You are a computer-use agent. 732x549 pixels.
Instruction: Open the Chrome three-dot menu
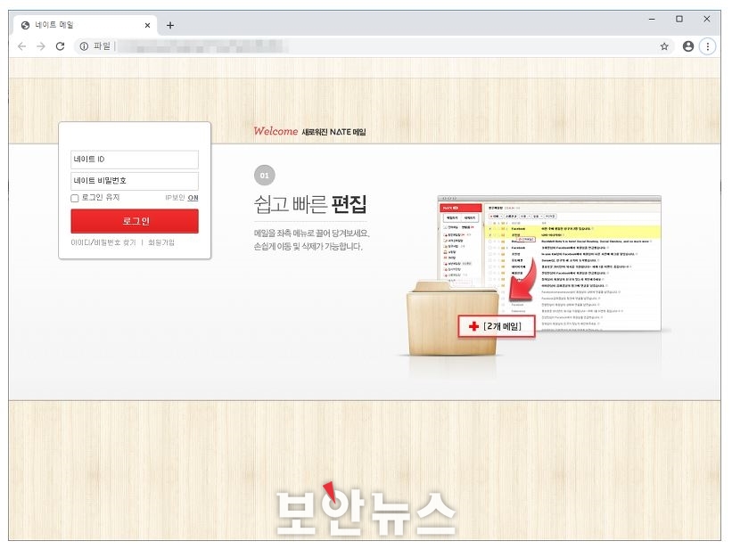[x=708, y=46]
